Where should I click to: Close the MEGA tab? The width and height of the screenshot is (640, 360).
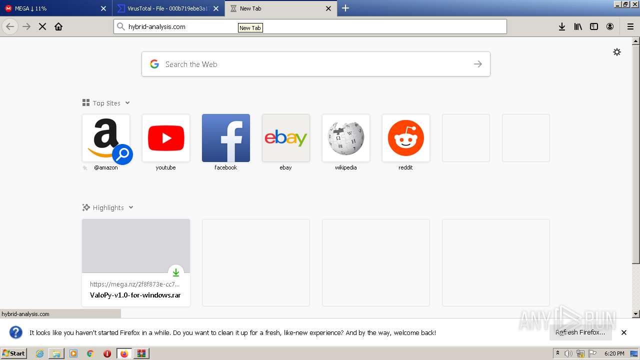coord(103,8)
